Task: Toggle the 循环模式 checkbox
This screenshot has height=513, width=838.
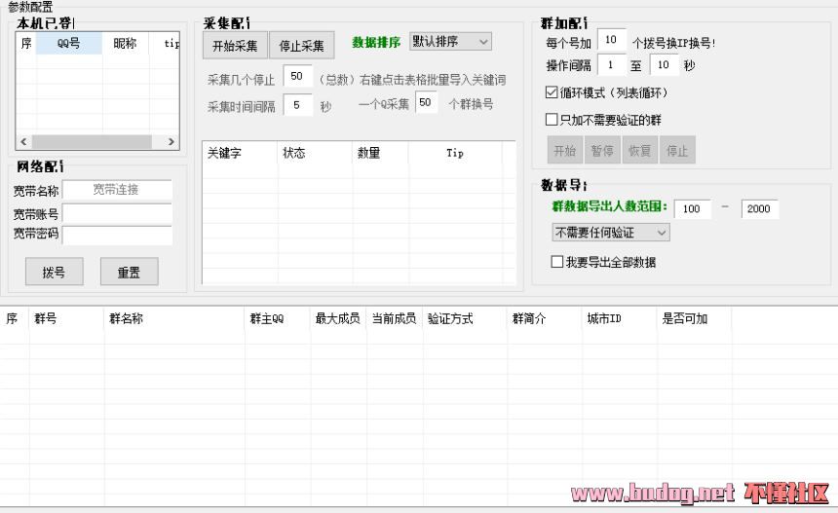Action: pyautogui.click(x=552, y=93)
